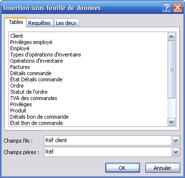Viewport: 185px width, 178px height.
Task: Expand the Champs pères dropdown arrow
Action: pos(175,152)
